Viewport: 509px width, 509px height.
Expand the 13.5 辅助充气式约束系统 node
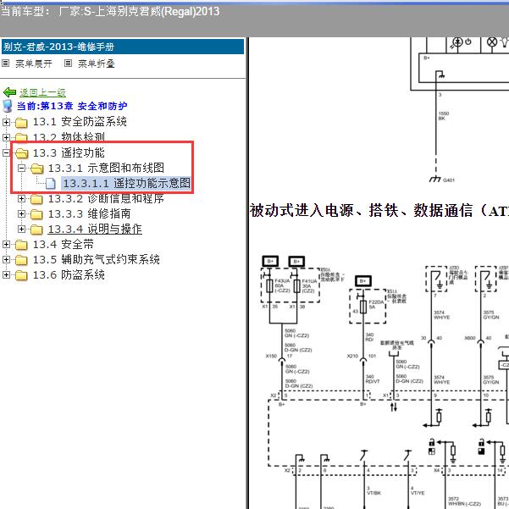(x=6, y=259)
